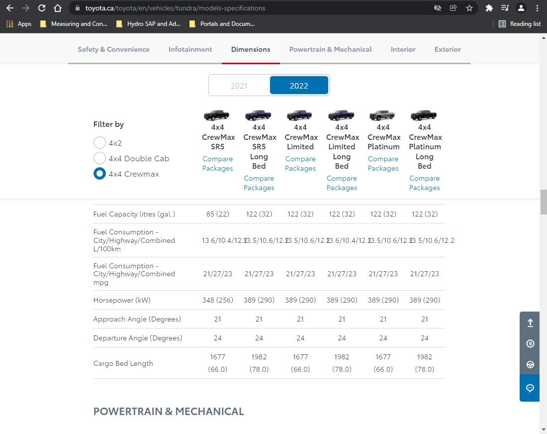Click the 'POWERTRAIN & MECHANICAL' section heading
Screen dimensions: 547x434
(x=169, y=411)
